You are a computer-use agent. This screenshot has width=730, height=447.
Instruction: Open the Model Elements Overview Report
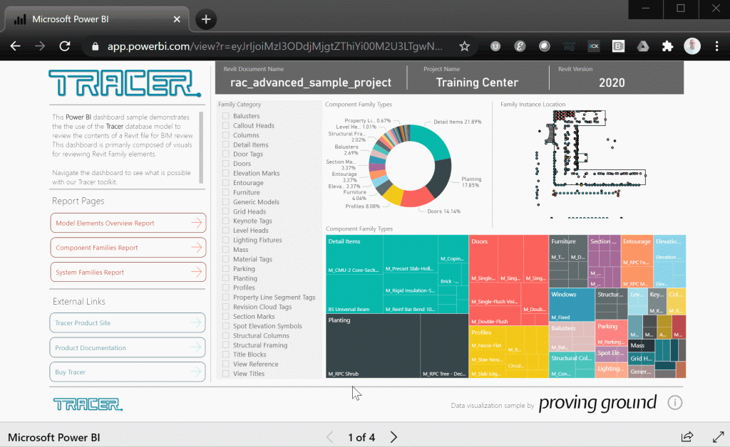128,223
